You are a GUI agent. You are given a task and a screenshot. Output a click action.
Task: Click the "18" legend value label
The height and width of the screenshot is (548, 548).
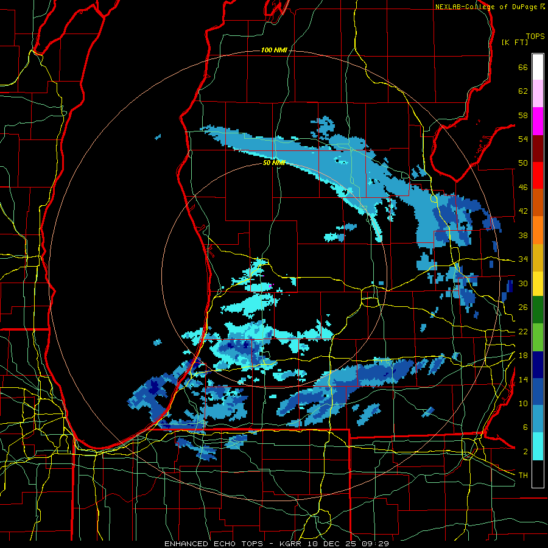click(x=523, y=356)
